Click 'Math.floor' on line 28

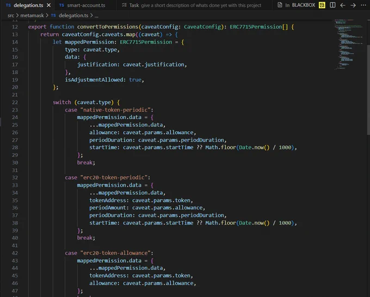[x=220, y=147]
